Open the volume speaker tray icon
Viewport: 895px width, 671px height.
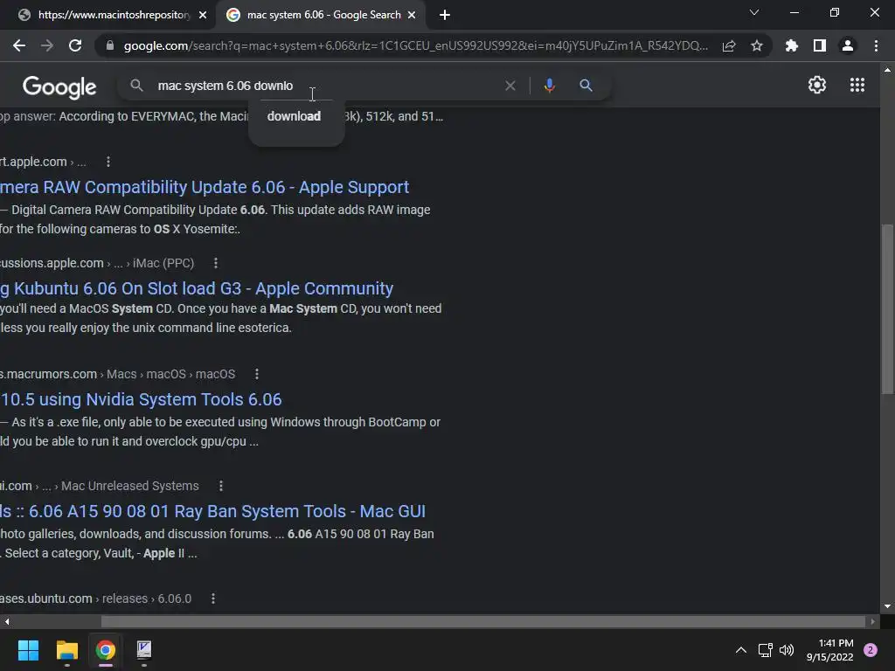click(787, 650)
